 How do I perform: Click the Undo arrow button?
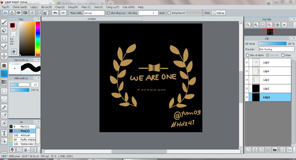(x=55, y=13)
